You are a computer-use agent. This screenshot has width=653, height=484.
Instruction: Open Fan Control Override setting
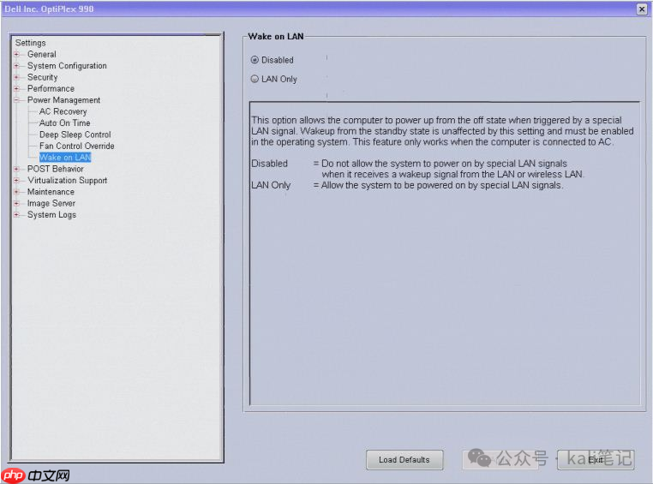76,146
